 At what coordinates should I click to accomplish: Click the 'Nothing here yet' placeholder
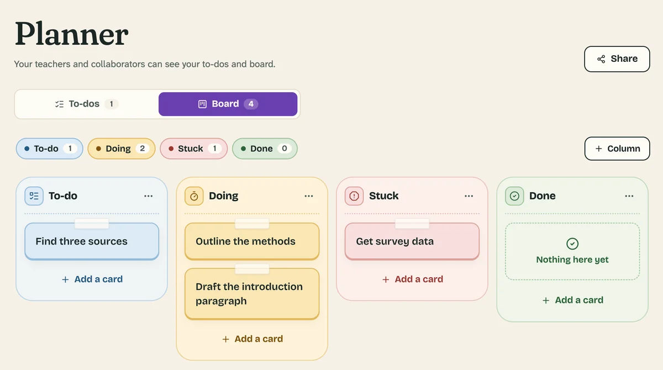click(x=572, y=251)
